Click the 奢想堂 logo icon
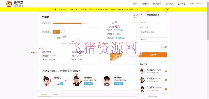 coord(9,4)
